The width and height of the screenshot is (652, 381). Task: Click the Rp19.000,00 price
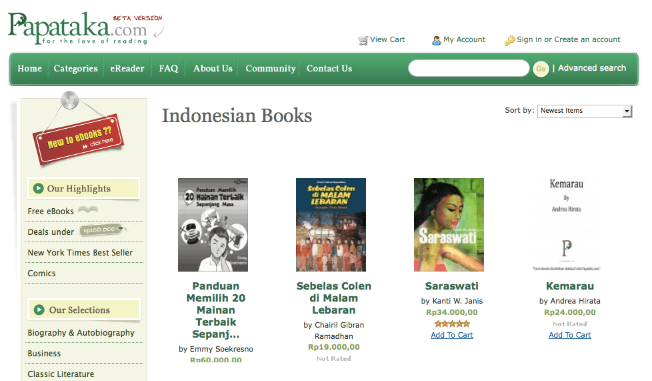[x=334, y=347]
